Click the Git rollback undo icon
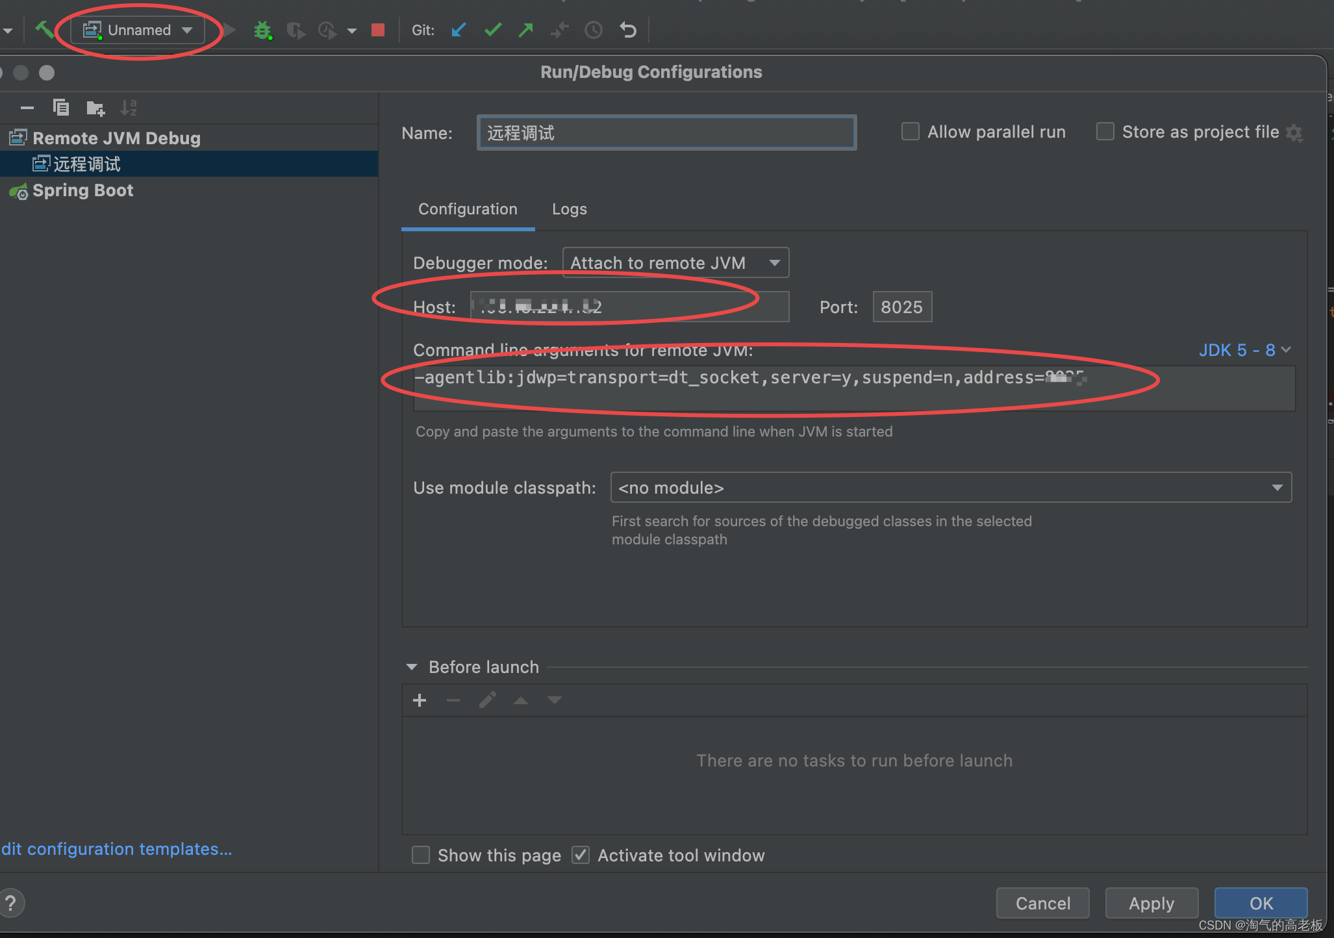1334x938 pixels. pyautogui.click(x=628, y=30)
